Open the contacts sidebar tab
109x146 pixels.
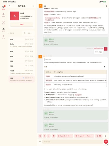click(x=3, y=30)
